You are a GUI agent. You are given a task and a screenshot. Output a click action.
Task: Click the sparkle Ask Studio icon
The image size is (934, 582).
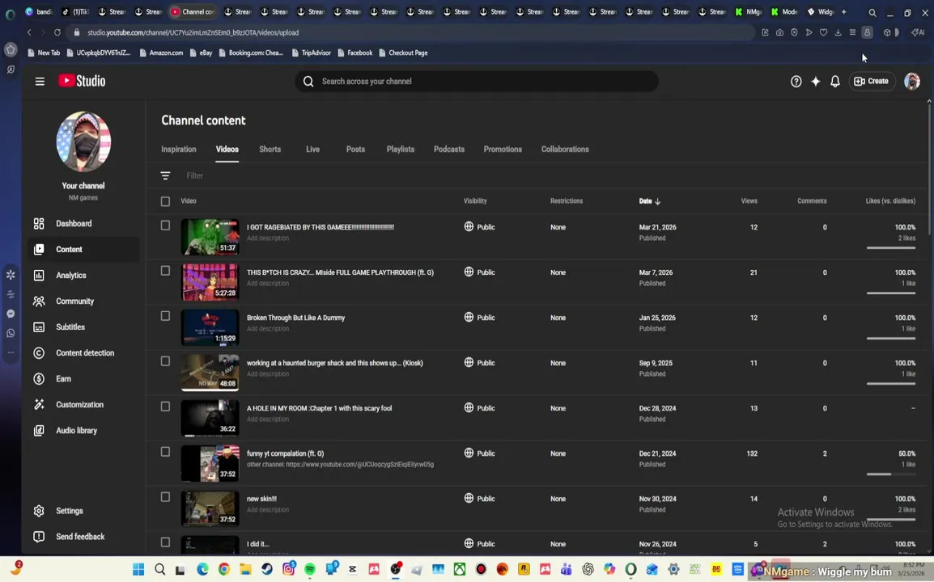pyautogui.click(x=816, y=82)
